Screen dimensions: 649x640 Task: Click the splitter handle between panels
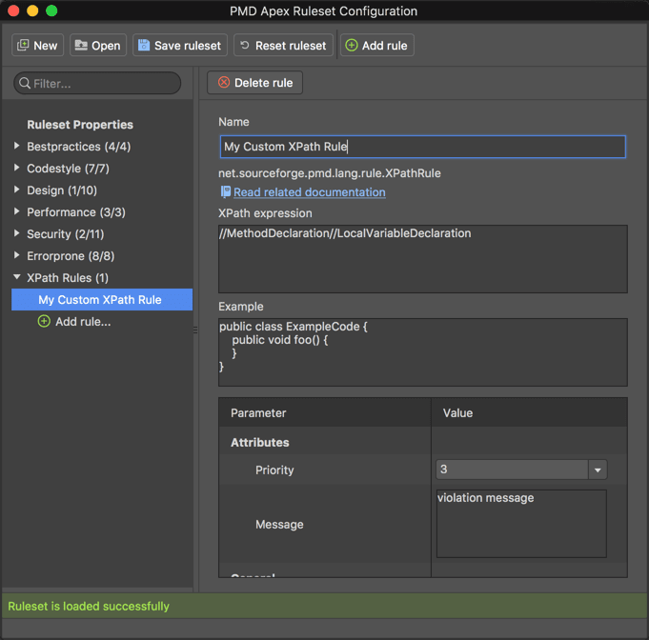pos(195,330)
